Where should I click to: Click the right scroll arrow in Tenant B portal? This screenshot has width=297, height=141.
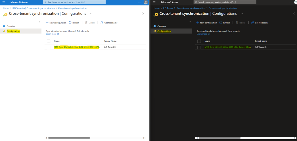[x=295, y=138]
